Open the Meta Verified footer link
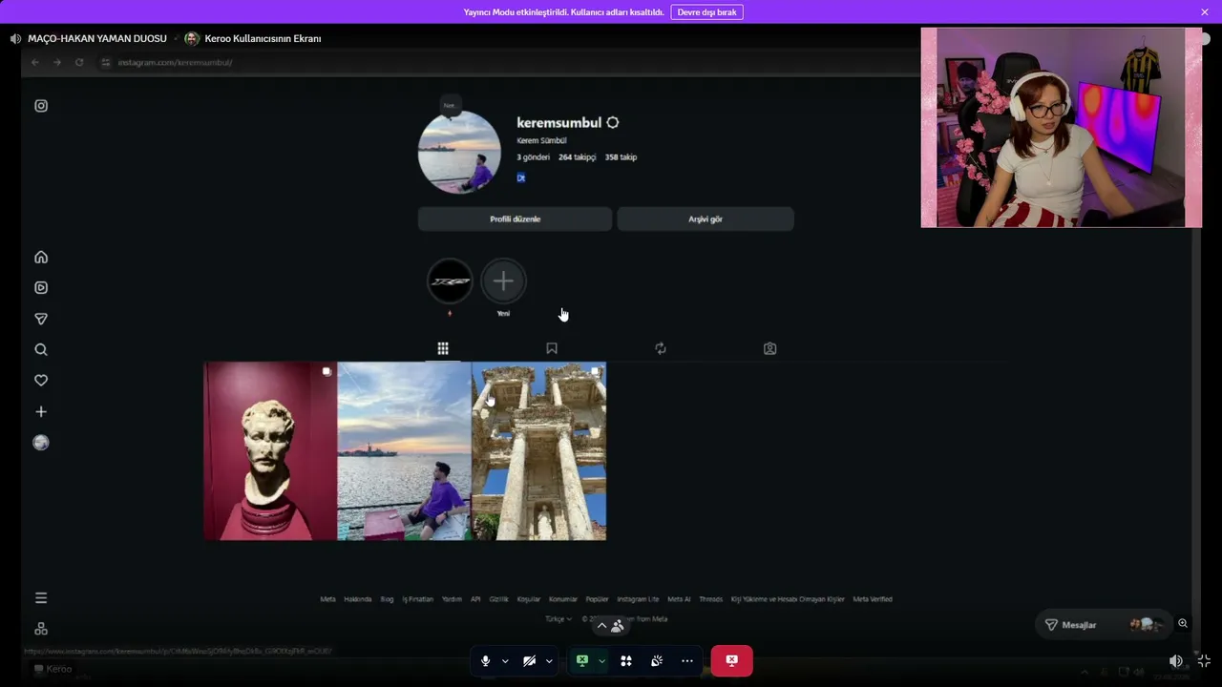The height and width of the screenshot is (687, 1222). tap(873, 599)
